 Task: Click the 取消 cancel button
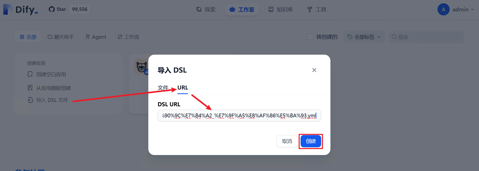287,141
